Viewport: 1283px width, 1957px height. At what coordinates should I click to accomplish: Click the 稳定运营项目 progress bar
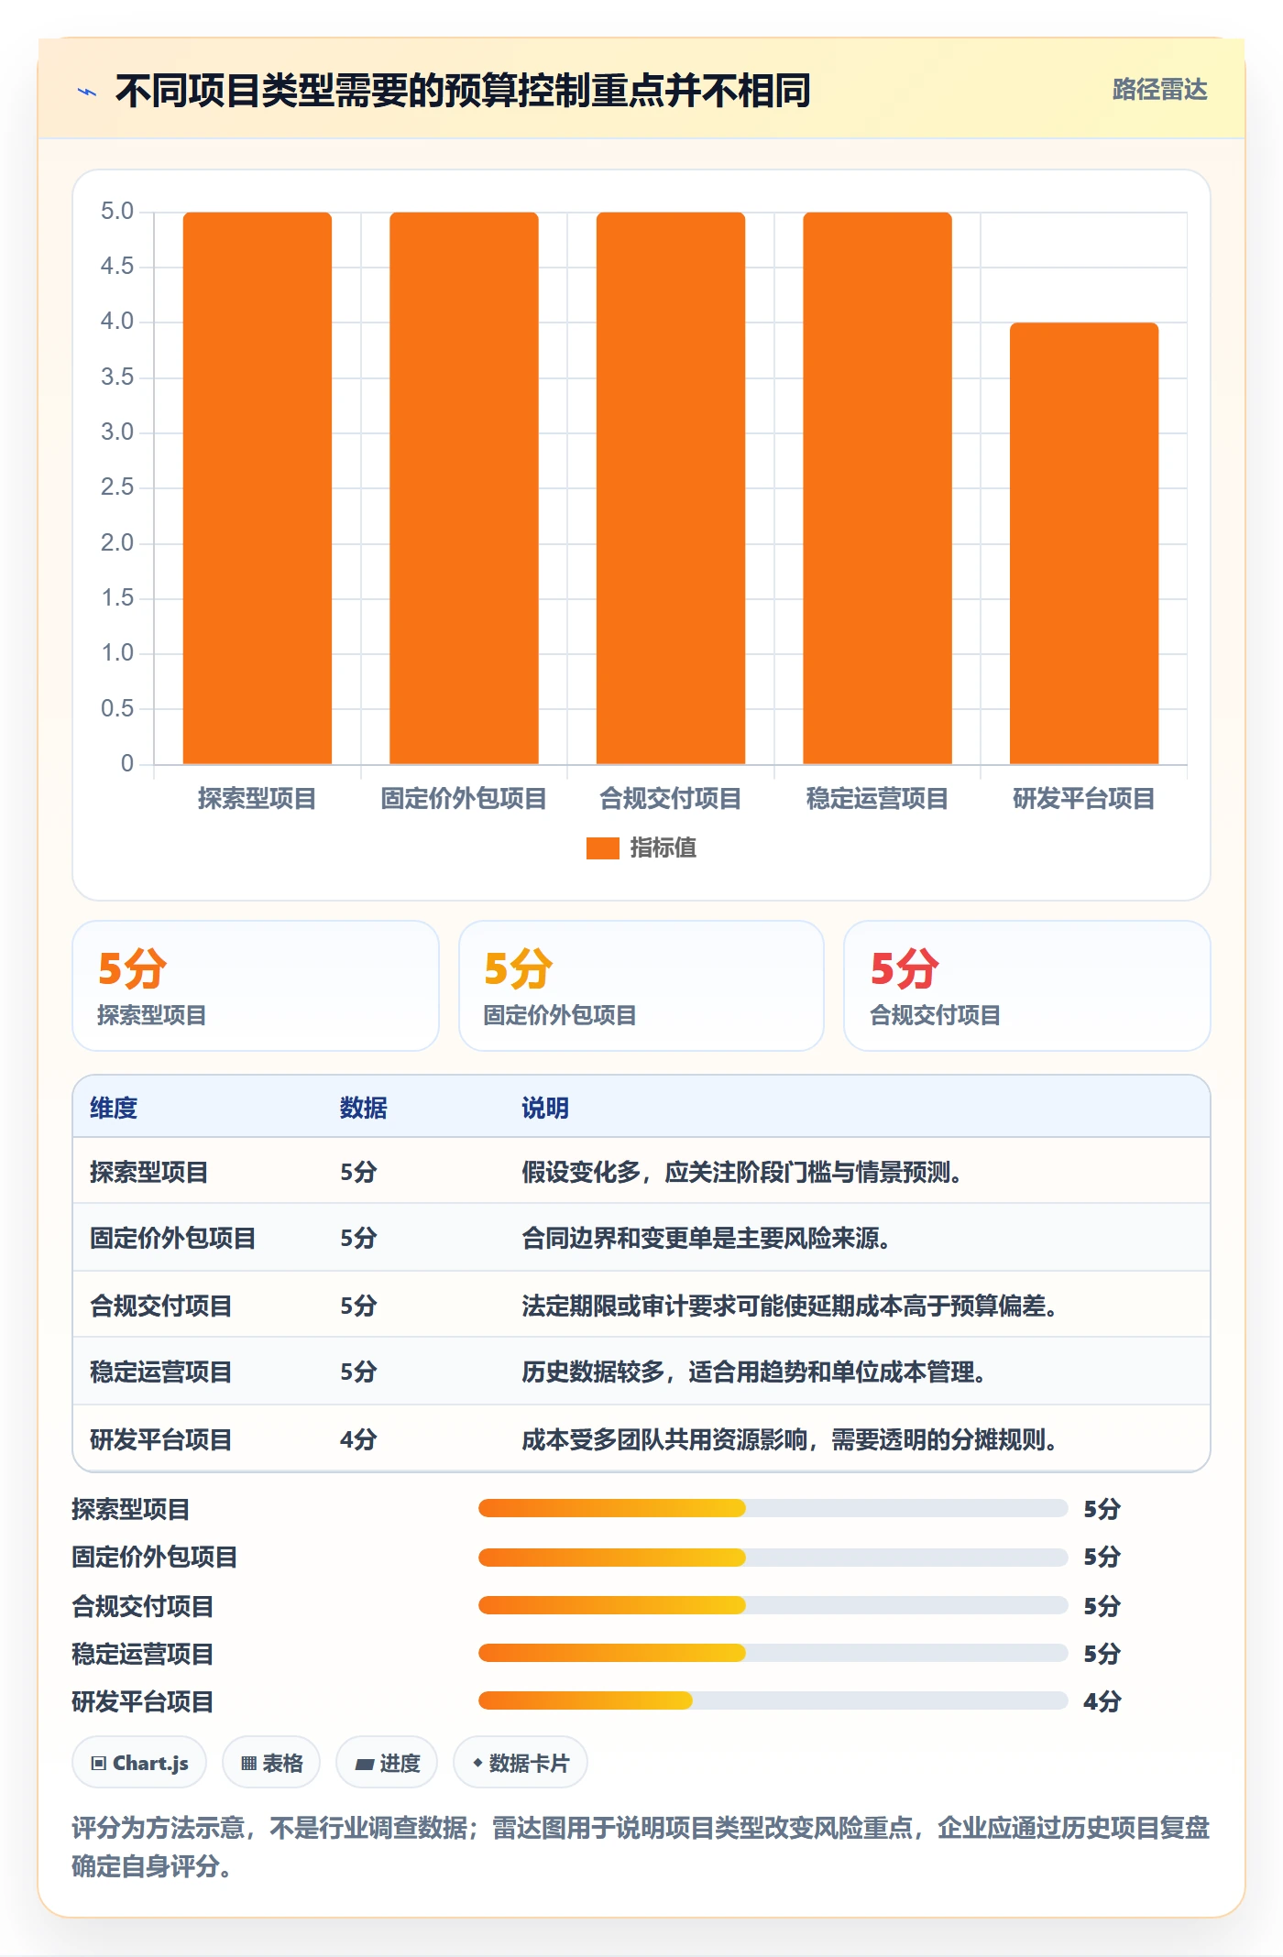773,1653
